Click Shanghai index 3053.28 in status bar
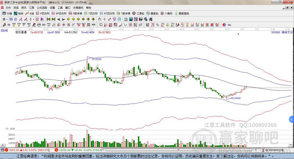This screenshot has height=159, width=294. 14,150
